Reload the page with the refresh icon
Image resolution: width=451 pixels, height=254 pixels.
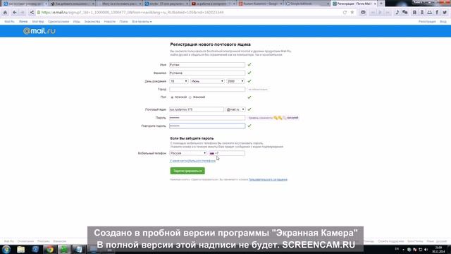coord(345,13)
